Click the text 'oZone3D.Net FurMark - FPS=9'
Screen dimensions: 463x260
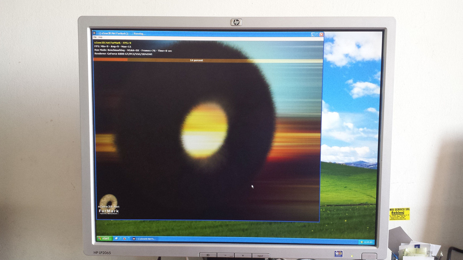pos(112,43)
